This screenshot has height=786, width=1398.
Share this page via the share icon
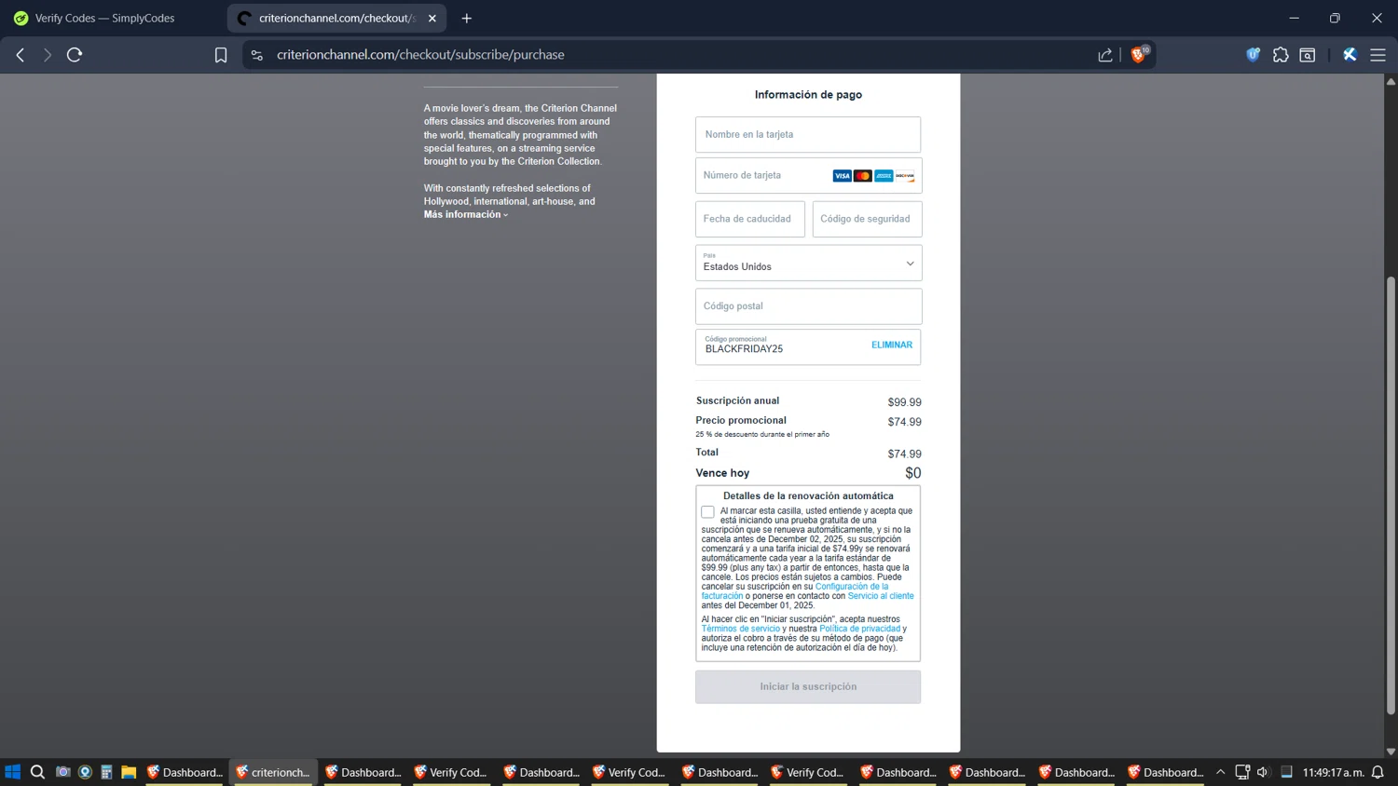pos(1105,55)
